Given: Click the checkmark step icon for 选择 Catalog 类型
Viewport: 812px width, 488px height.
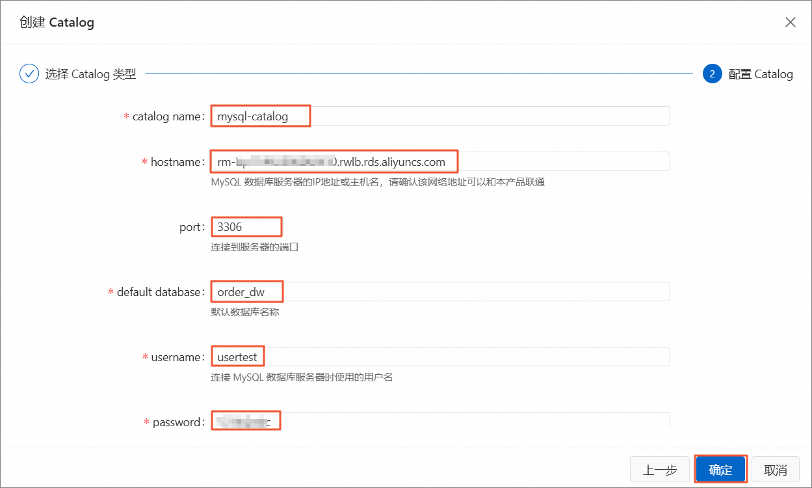Looking at the screenshot, I should pos(29,74).
